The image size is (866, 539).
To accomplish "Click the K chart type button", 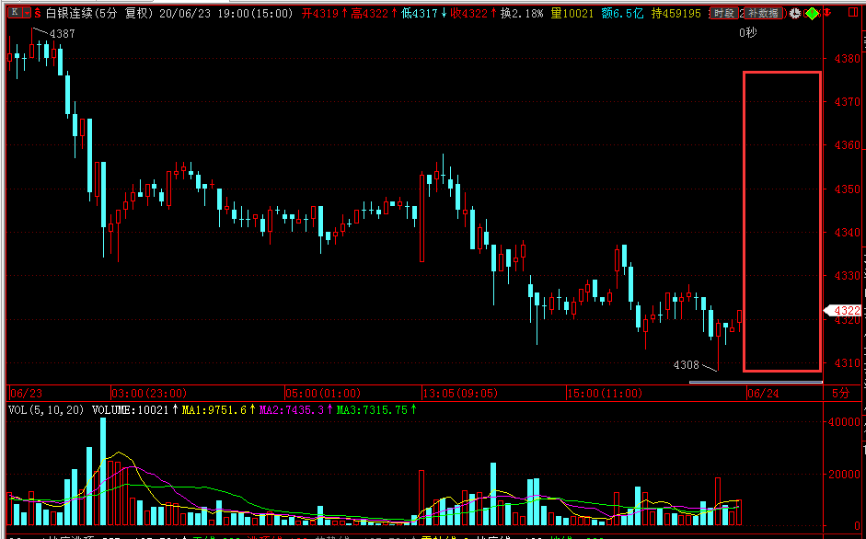I will 16,13.
